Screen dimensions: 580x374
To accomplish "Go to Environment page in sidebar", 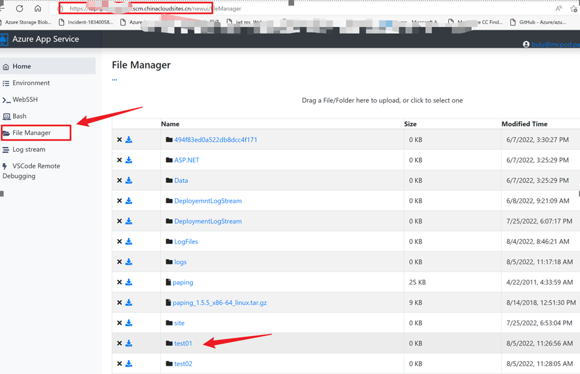I will point(31,83).
